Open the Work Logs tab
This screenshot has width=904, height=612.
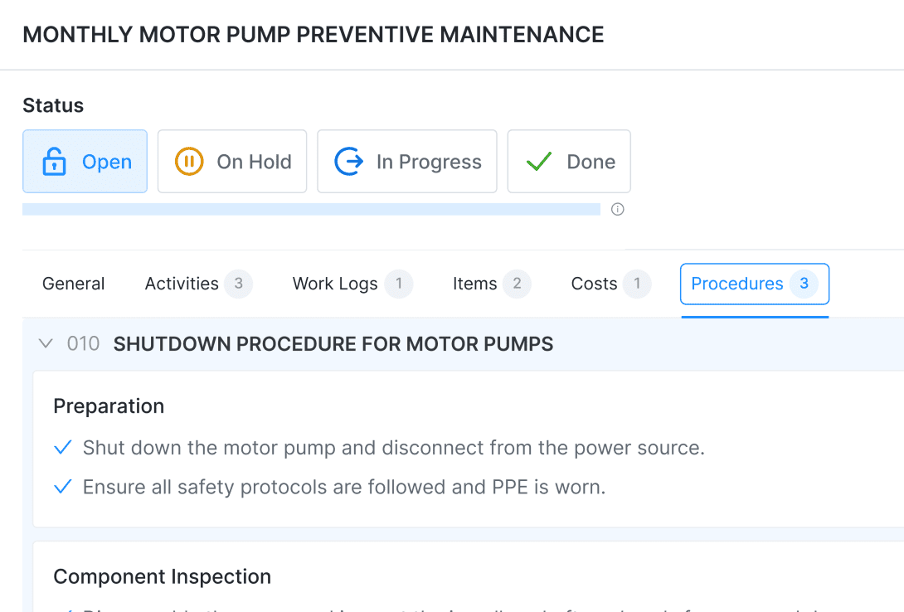tap(352, 284)
